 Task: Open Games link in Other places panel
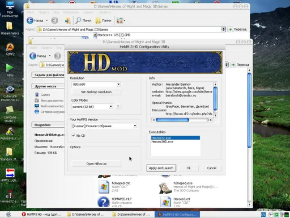point(45,95)
